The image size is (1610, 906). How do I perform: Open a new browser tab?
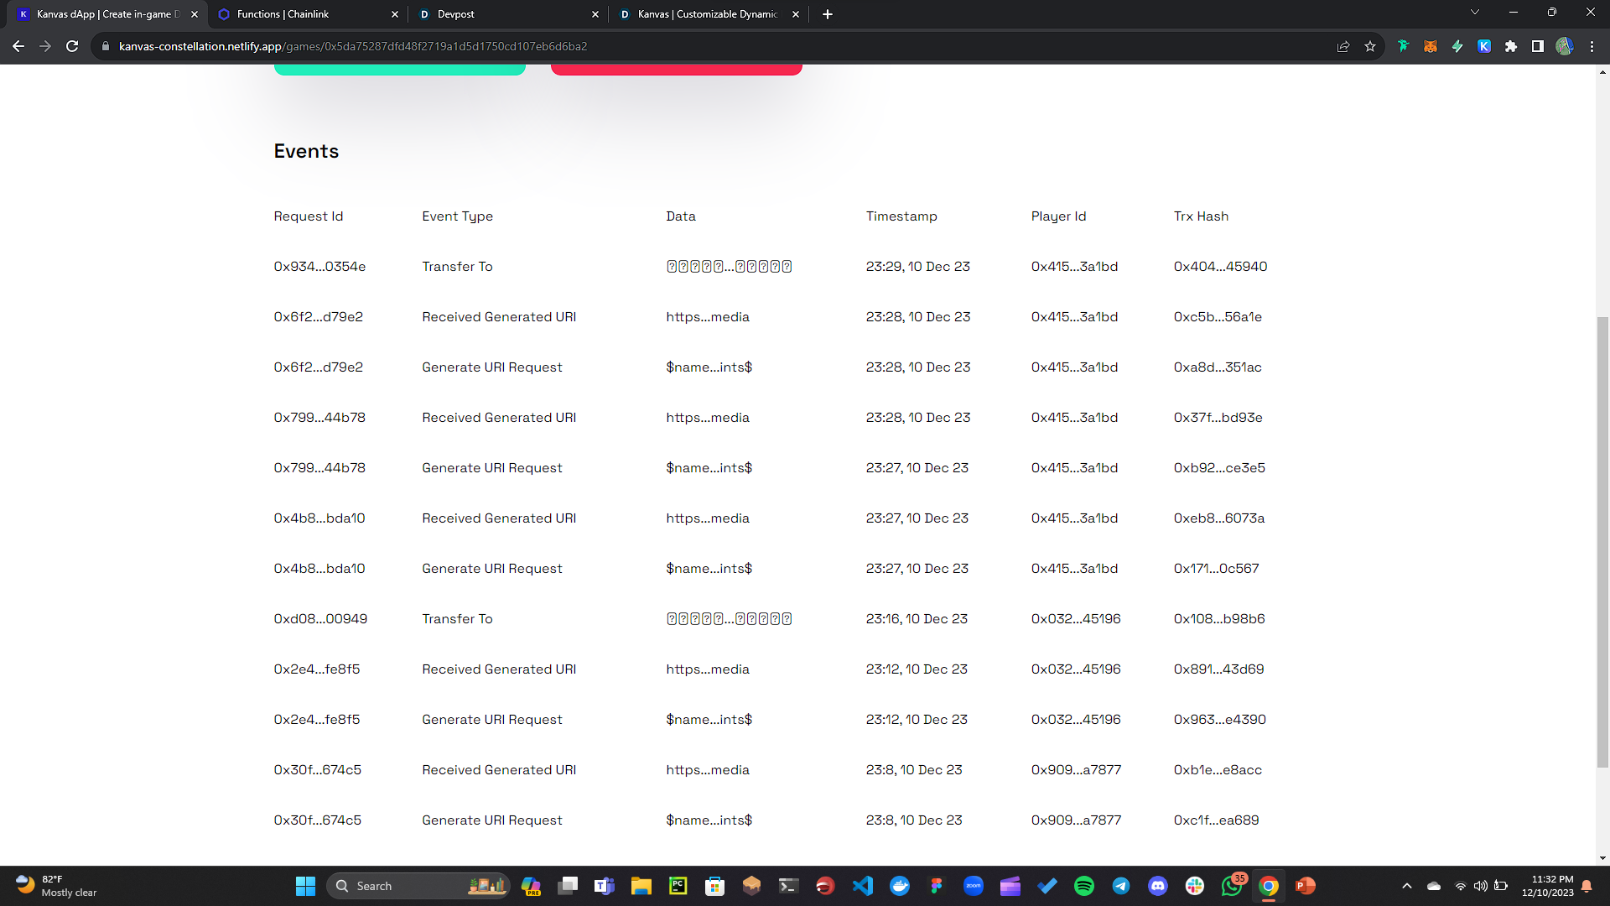[x=828, y=14]
